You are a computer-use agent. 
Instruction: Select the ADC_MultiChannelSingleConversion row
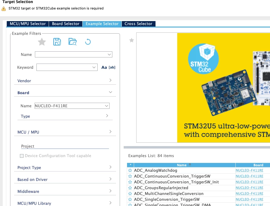[198, 193]
